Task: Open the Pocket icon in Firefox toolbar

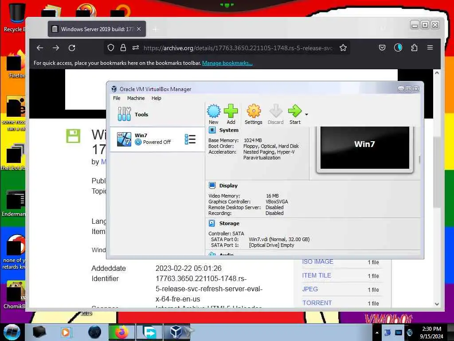Action: 382,48
